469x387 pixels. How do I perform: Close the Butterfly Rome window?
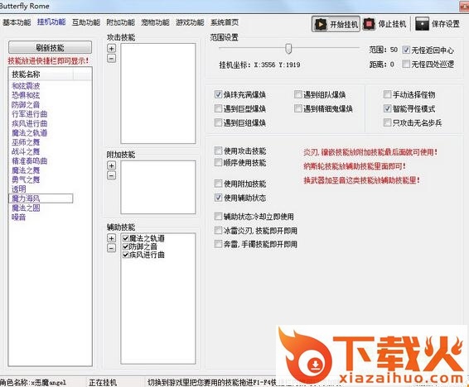(464, 7)
